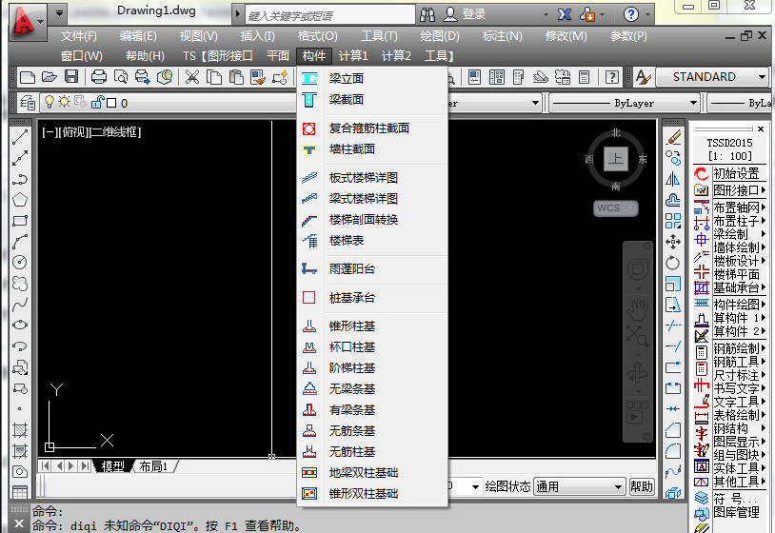Select the Circle draw tool
Viewport: 775px width, 533px height.
(20, 263)
